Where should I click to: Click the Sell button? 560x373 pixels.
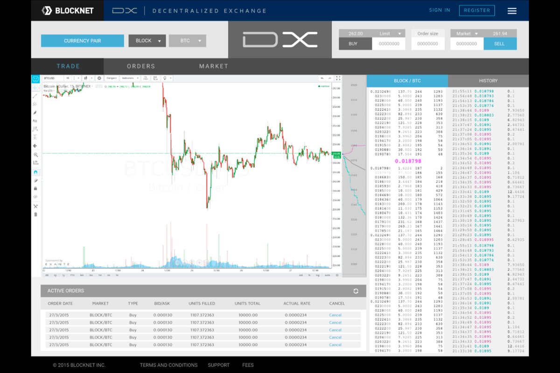coord(500,44)
